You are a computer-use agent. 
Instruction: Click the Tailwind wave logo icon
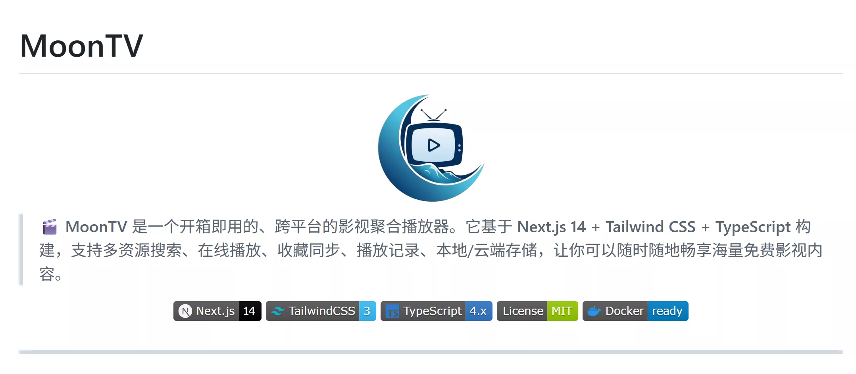(277, 311)
